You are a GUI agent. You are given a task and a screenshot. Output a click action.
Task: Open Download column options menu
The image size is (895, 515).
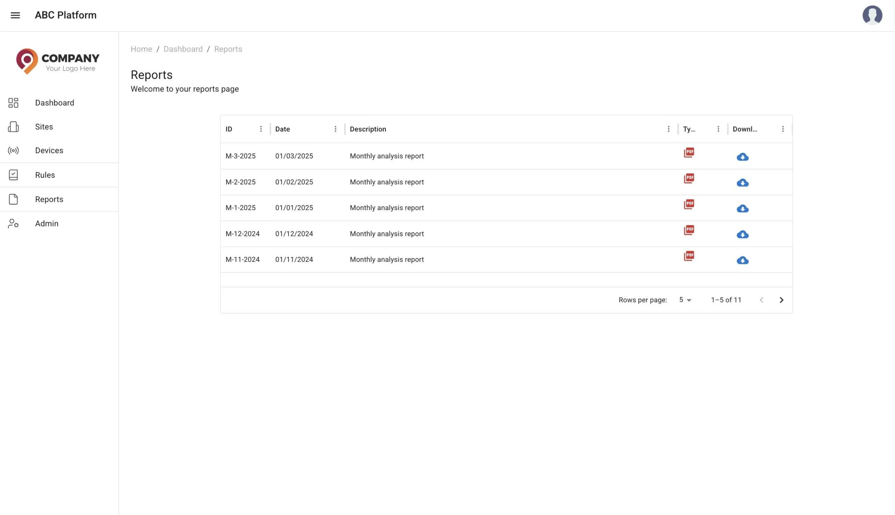pos(782,129)
